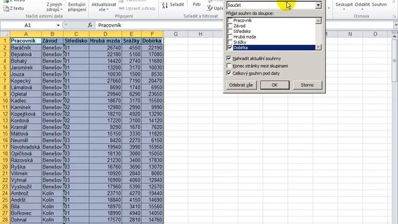The width and height of the screenshot is (398, 224).
Task: Select column G header
Action: click(x=175, y=34)
